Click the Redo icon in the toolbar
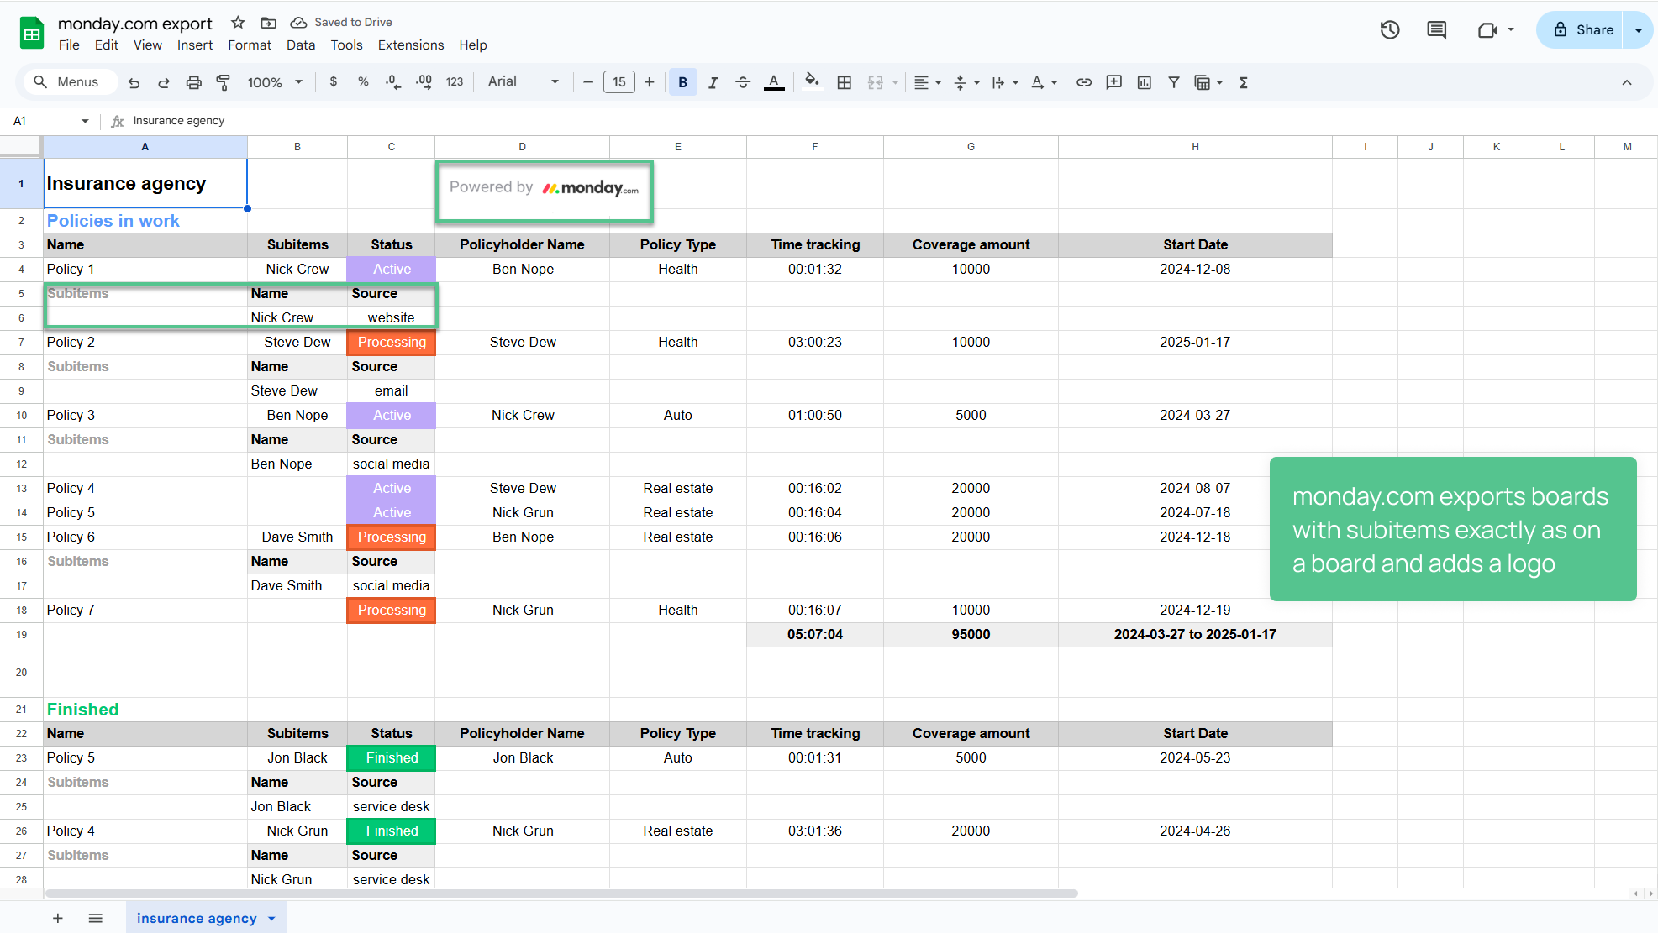Viewport: 1658px width, 933px height. [164, 82]
